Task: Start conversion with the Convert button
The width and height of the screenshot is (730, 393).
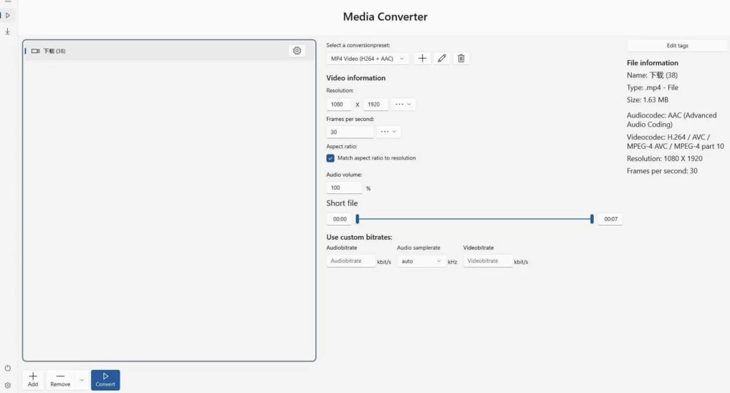Action: (x=105, y=379)
